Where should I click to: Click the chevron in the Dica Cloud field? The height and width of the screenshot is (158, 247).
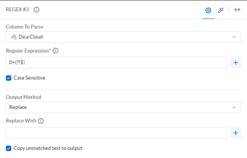[234, 37]
